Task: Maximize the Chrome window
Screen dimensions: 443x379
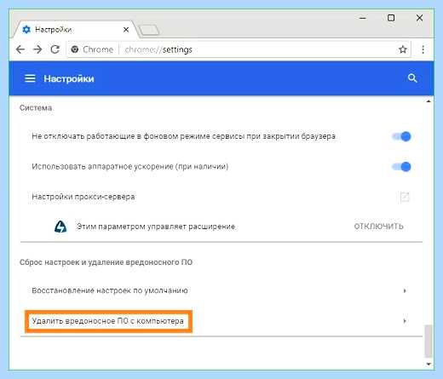Action: point(391,18)
